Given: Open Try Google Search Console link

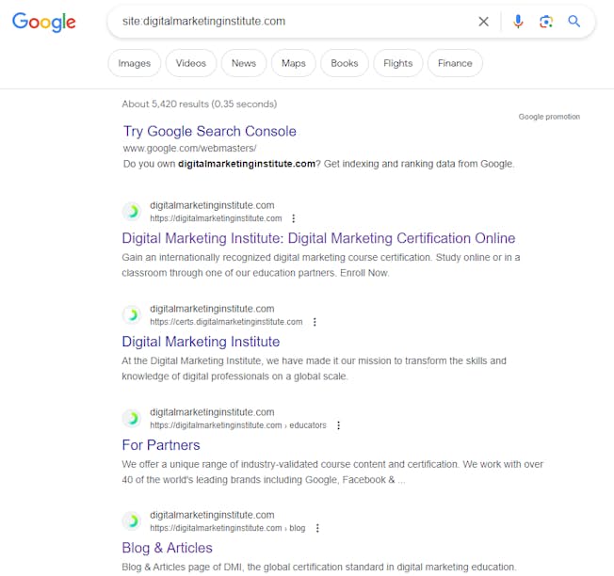Looking at the screenshot, I should point(210,131).
